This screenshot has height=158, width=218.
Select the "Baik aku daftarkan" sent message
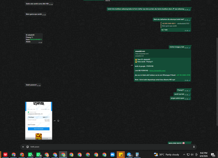pos(172,20)
